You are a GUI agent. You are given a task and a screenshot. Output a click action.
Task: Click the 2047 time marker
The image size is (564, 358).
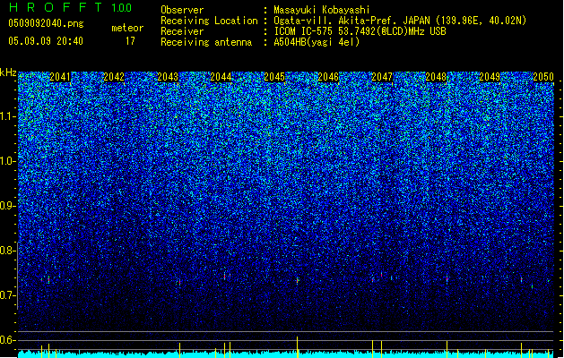[382, 77]
